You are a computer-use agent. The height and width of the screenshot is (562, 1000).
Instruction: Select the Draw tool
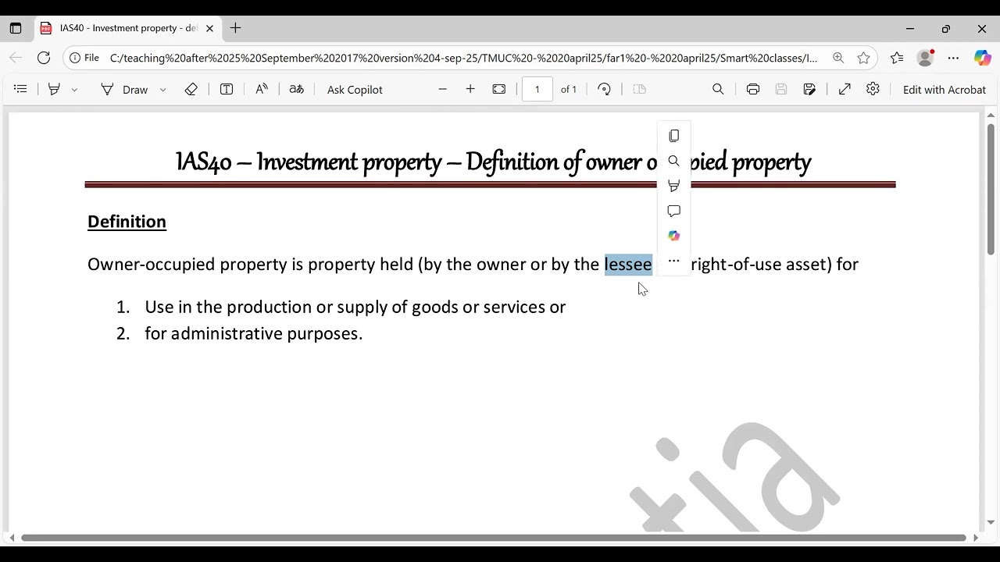coord(124,90)
